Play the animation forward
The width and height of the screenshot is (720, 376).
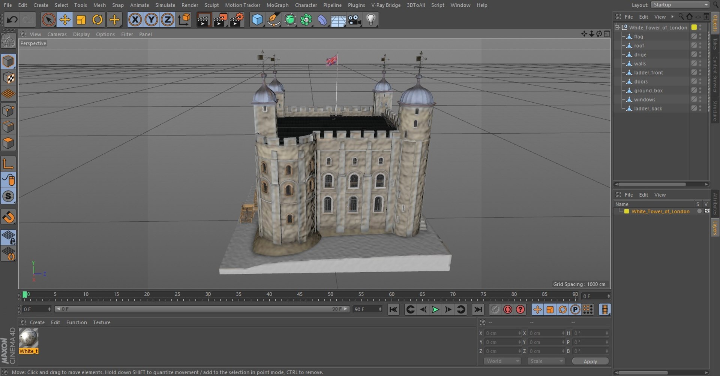pos(435,310)
